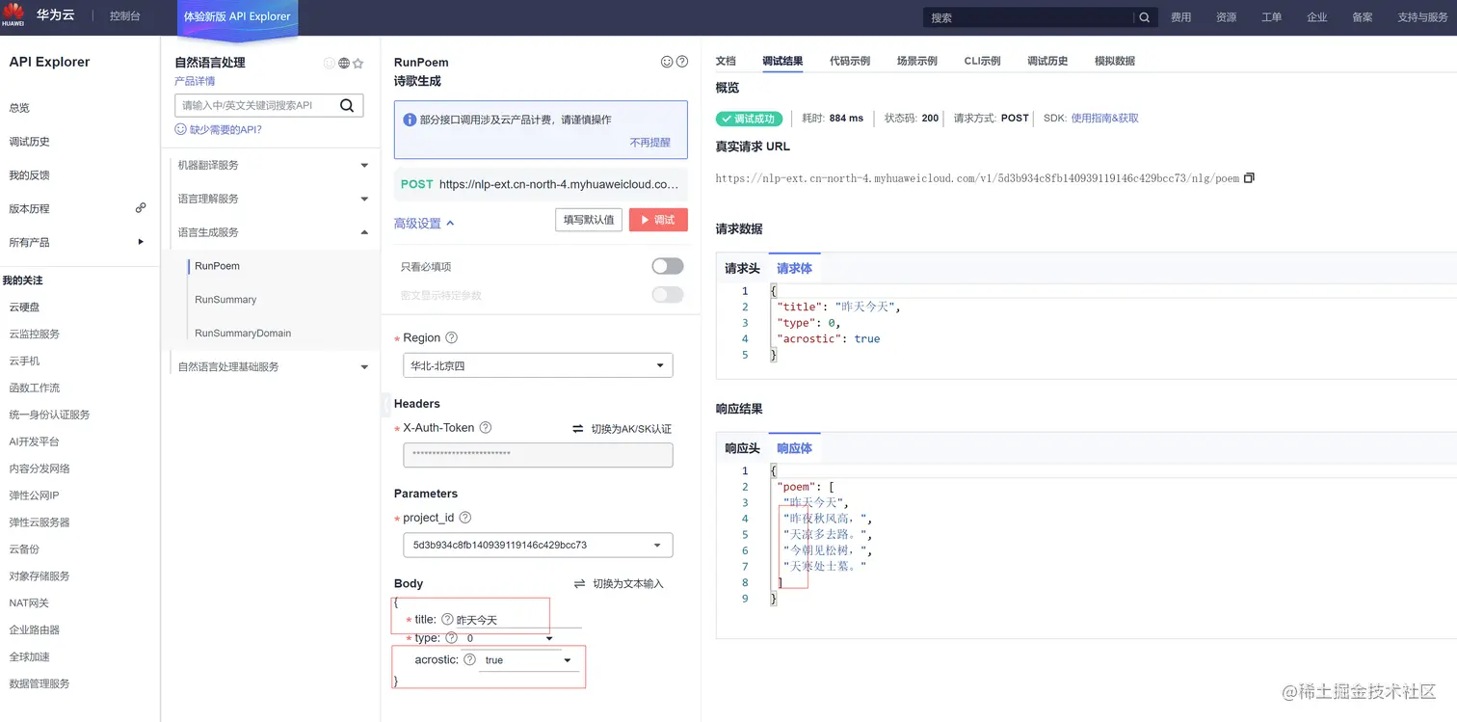Click the 不再提醒 link

coord(650,142)
